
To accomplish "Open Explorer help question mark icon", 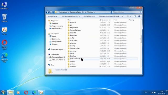I will [139, 16].
